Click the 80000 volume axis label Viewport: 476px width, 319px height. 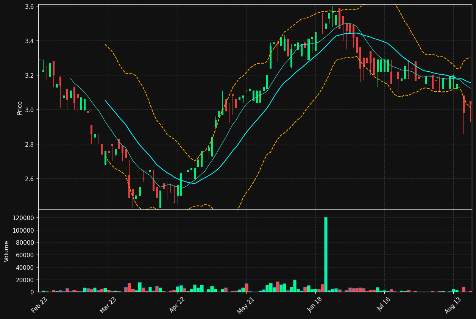click(x=25, y=242)
